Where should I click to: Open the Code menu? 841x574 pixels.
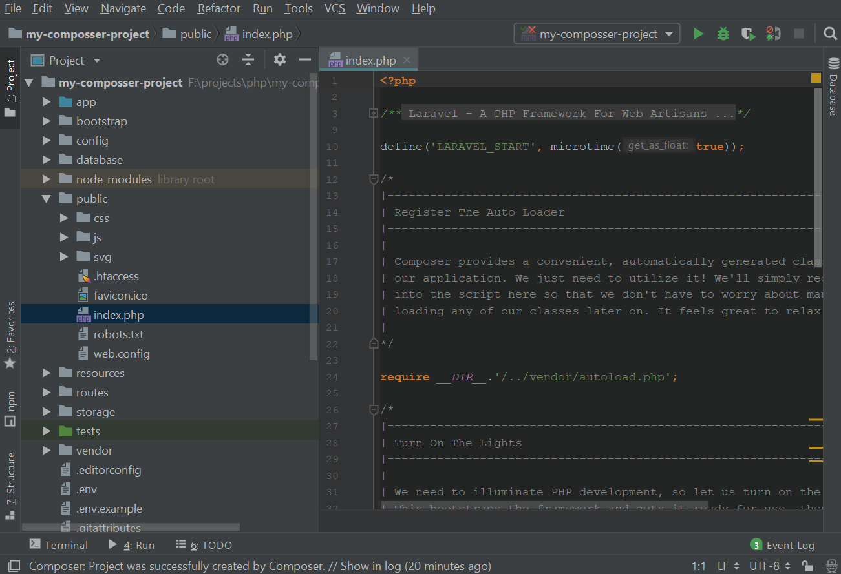(x=171, y=8)
